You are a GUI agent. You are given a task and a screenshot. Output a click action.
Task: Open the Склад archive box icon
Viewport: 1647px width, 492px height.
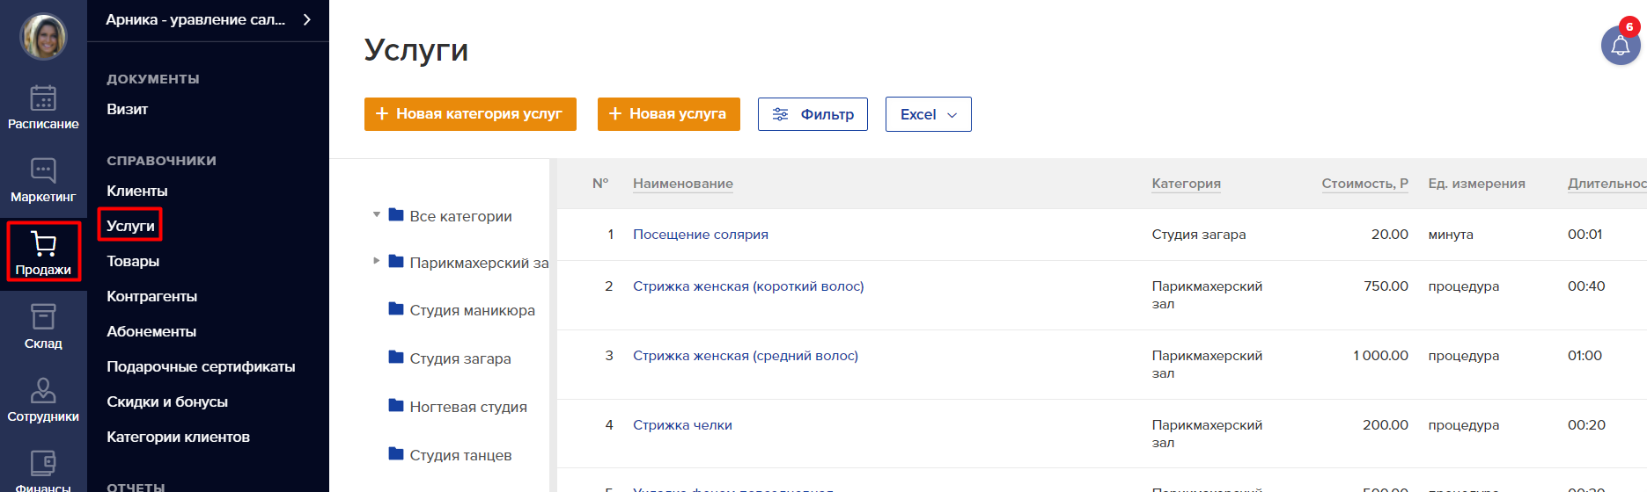pyautogui.click(x=43, y=316)
